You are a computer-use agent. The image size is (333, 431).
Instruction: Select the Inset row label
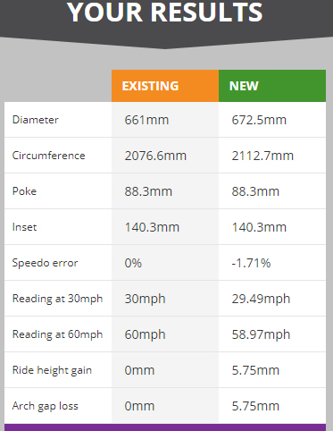coord(24,227)
